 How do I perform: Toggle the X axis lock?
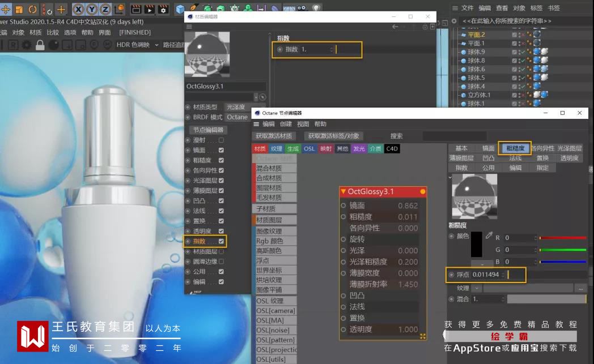[78, 9]
